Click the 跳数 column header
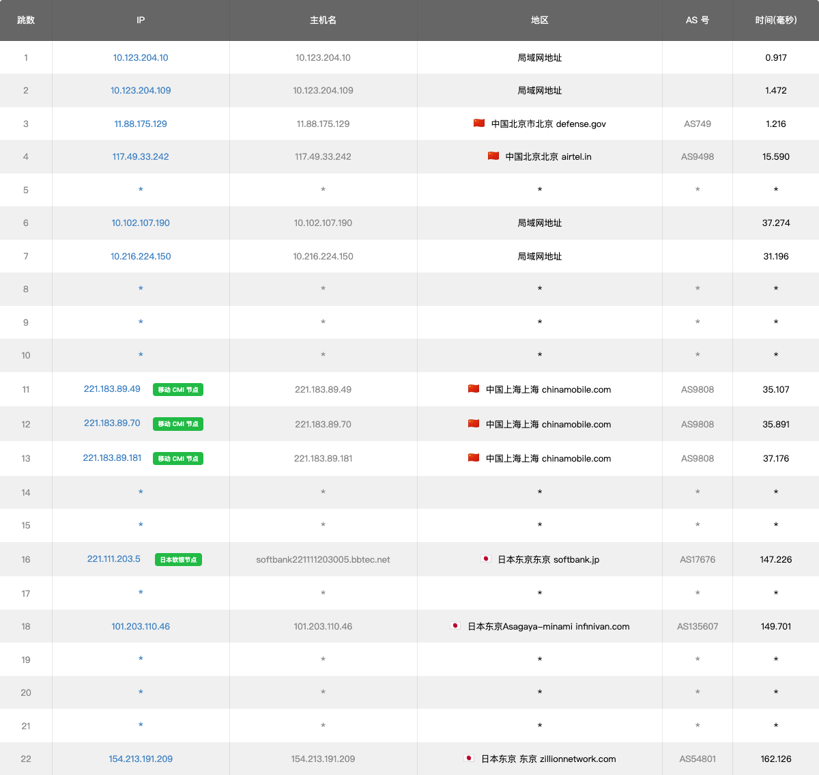 tap(26, 20)
